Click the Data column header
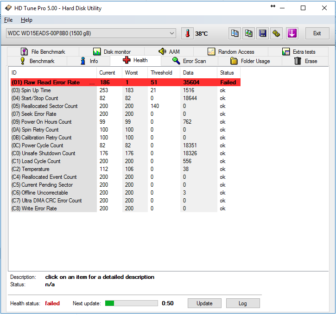336x315 pixels. 199,73
